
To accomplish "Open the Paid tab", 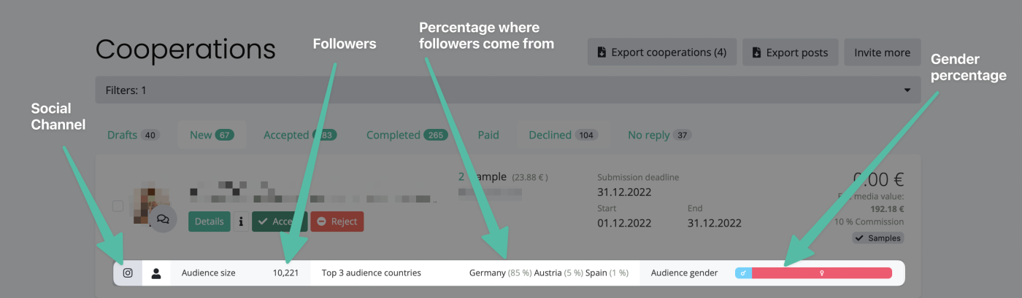I will coord(488,135).
